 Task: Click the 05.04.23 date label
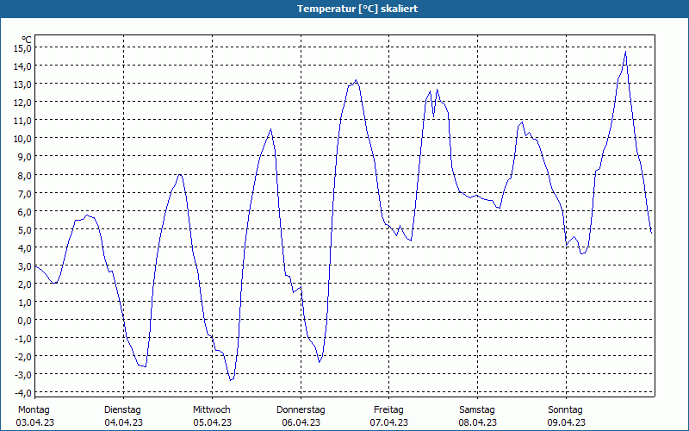click(x=212, y=422)
